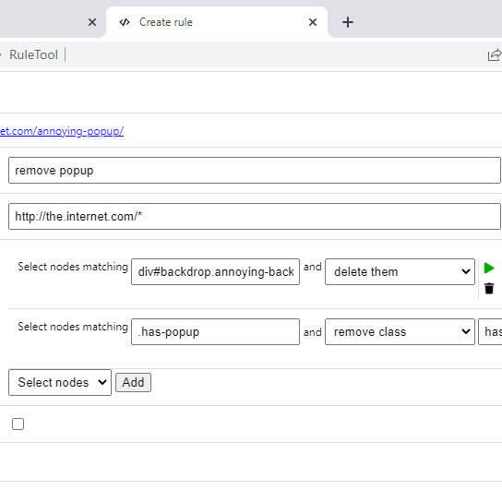Open the 'delete them' action dropdown
502x502 pixels.
400,272
